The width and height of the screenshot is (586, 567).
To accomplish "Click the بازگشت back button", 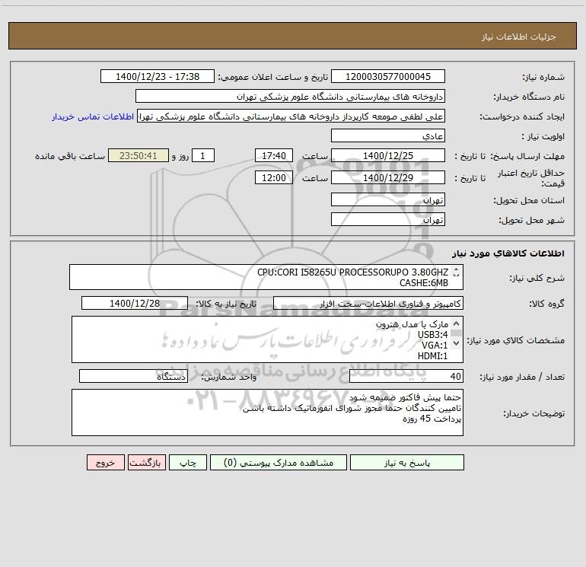I will pos(146,462).
